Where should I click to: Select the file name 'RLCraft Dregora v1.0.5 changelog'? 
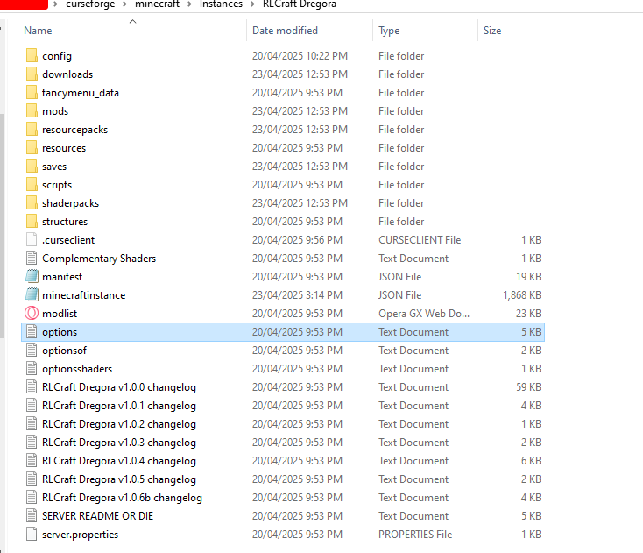tap(119, 479)
